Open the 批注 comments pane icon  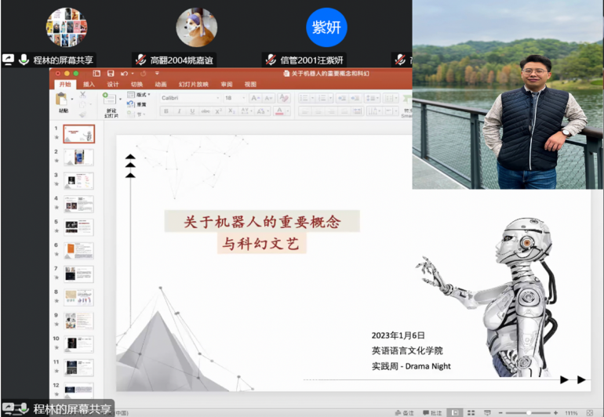click(x=432, y=412)
